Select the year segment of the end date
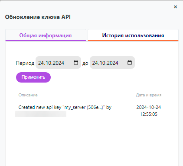 pyautogui.click(x=111, y=63)
